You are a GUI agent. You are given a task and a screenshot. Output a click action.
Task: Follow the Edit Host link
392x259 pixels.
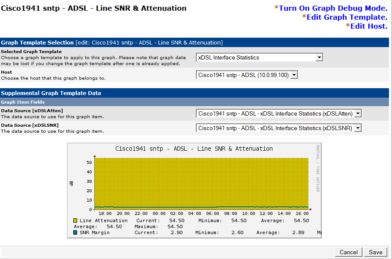(x=368, y=26)
